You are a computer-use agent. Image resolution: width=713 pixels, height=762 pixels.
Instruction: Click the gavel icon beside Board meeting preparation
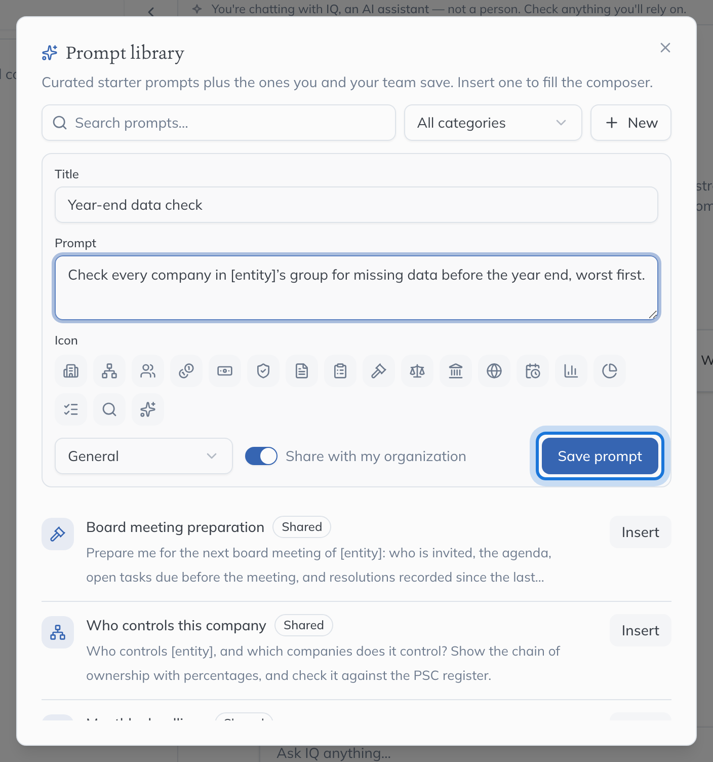pyautogui.click(x=58, y=534)
